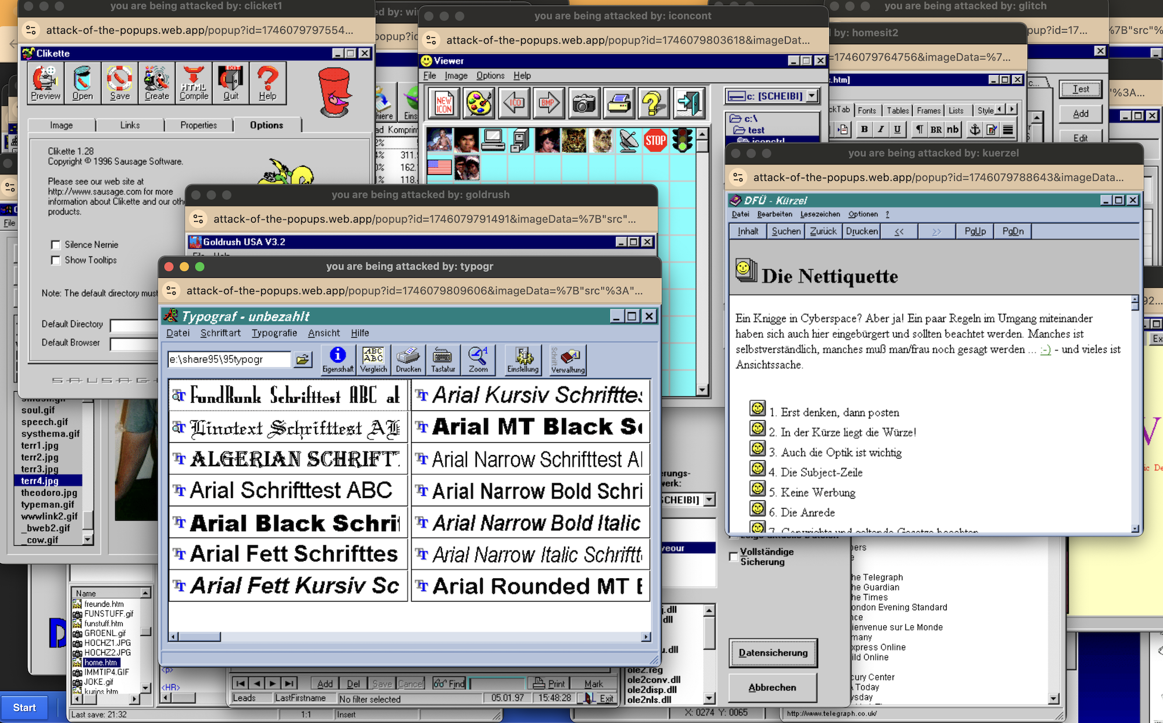1163x723 pixels.
Task: Open the c: [SCHEIBI] drive dropdown in Viewer
Action: 813,96
